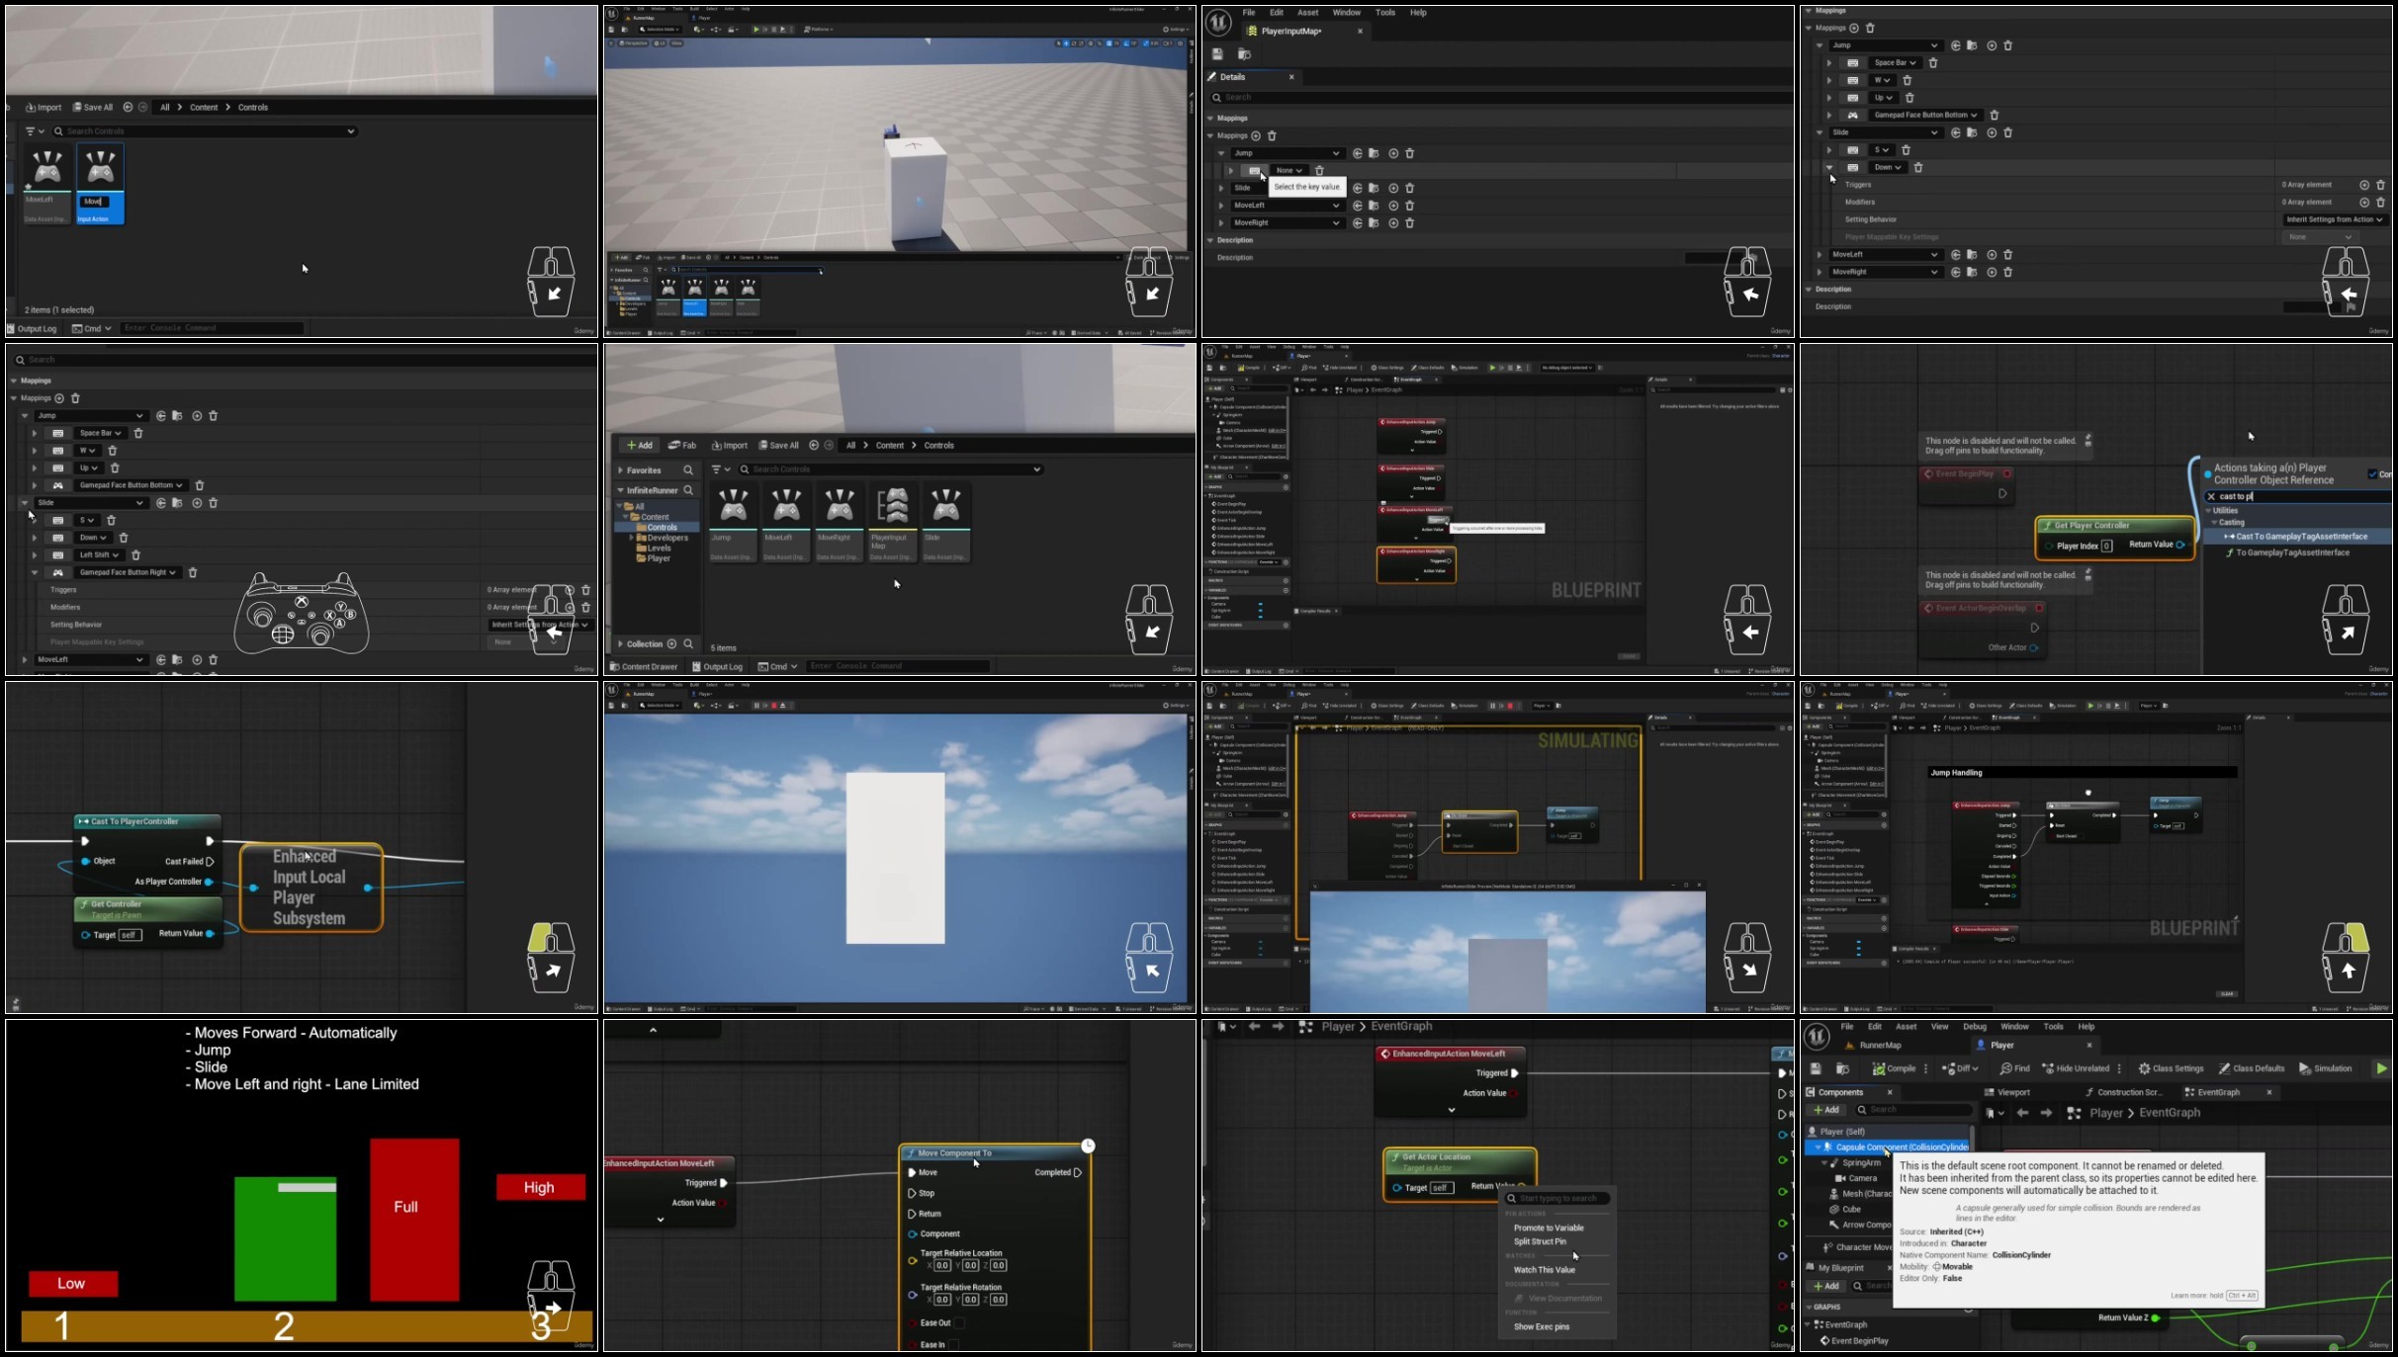Switch to the Viewport tab in the Player blueprint
This screenshot has width=2398, height=1357.
[2007, 1093]
